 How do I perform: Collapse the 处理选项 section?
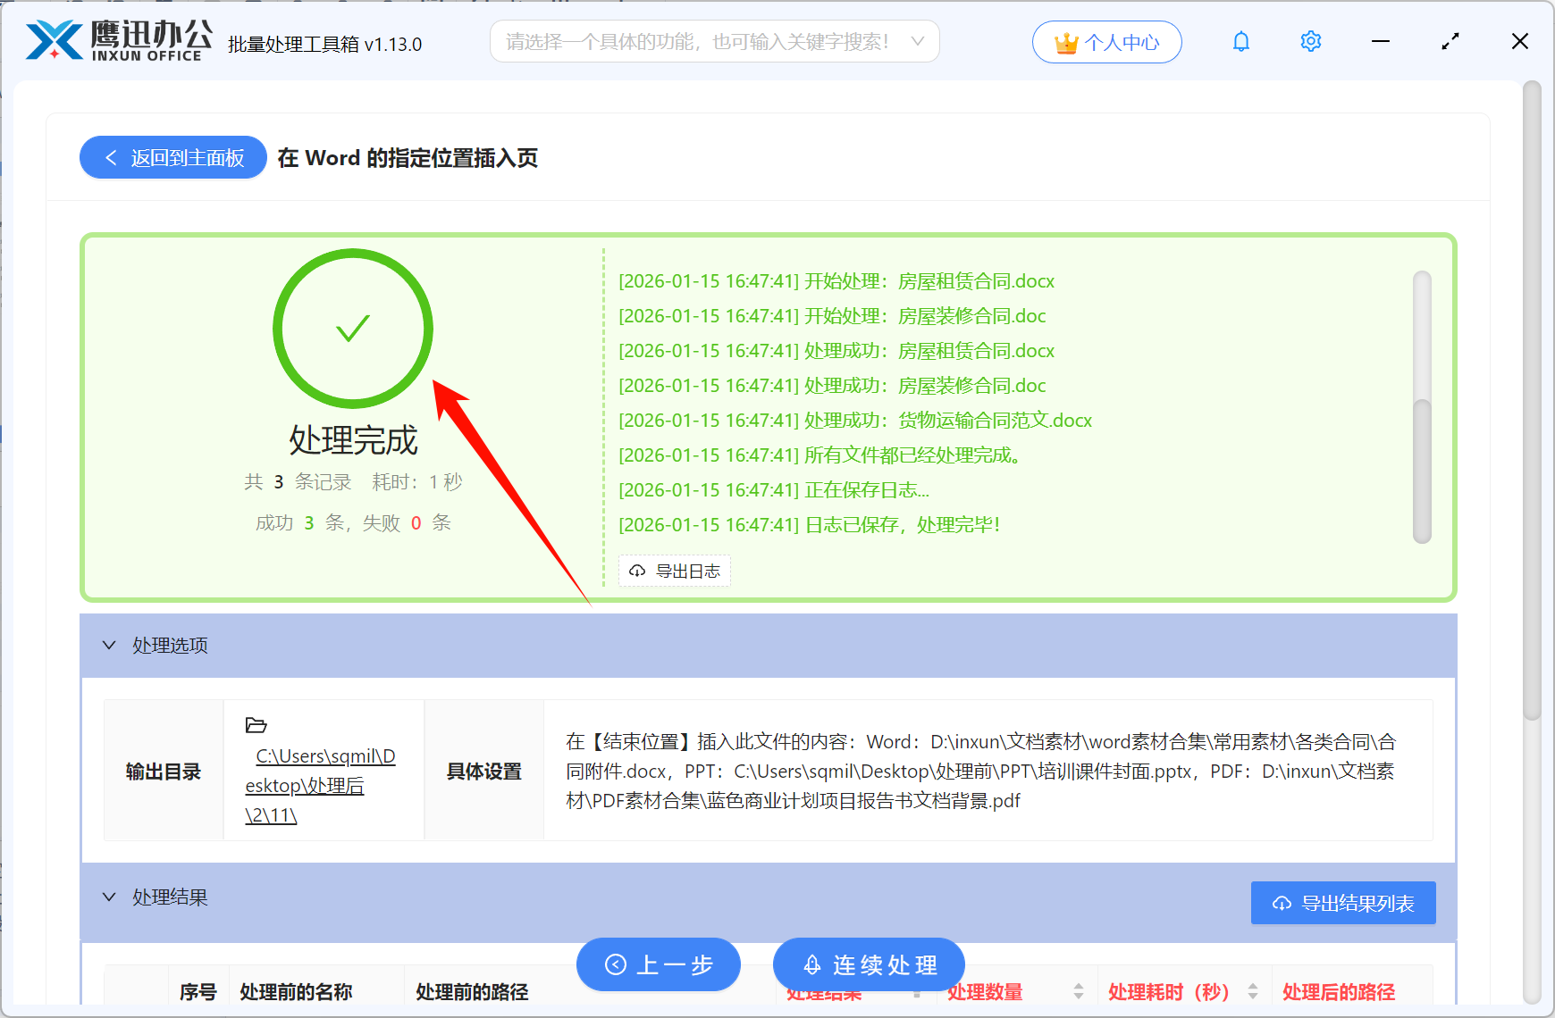pos(109,645)
